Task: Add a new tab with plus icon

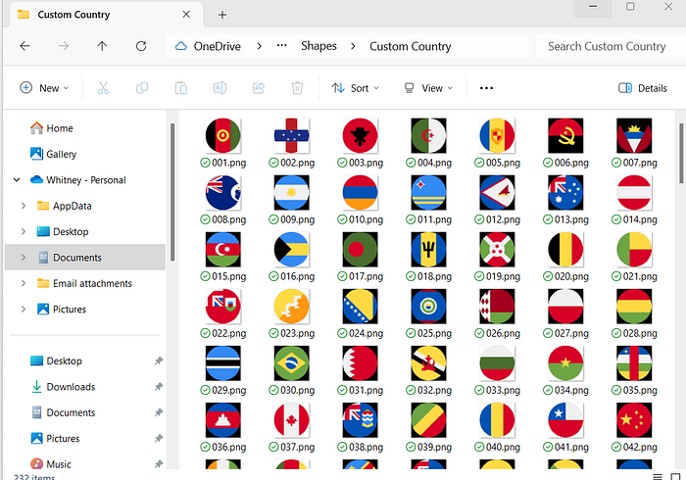Action: 222,15
